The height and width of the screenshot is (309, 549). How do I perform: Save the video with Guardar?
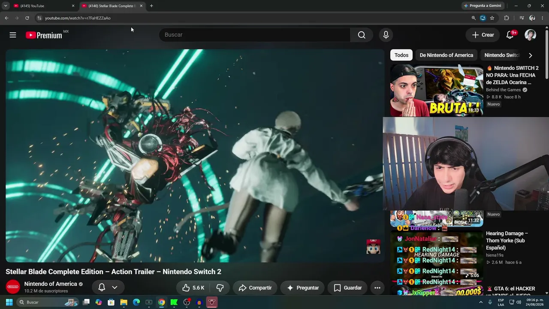(x=348, y=288)
